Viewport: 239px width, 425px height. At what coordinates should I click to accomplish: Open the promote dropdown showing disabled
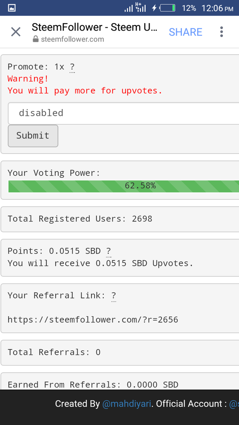(x=124, y=113)
